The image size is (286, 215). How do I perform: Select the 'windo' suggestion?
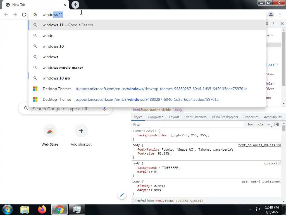147,36
